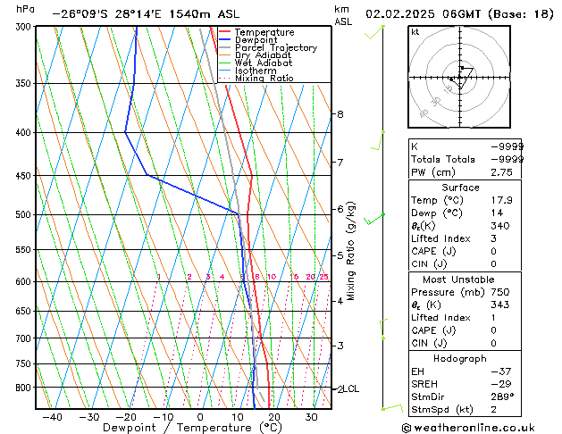Click the 'Most Unstable' section heading
562x434 pixels.
point(458,280)
